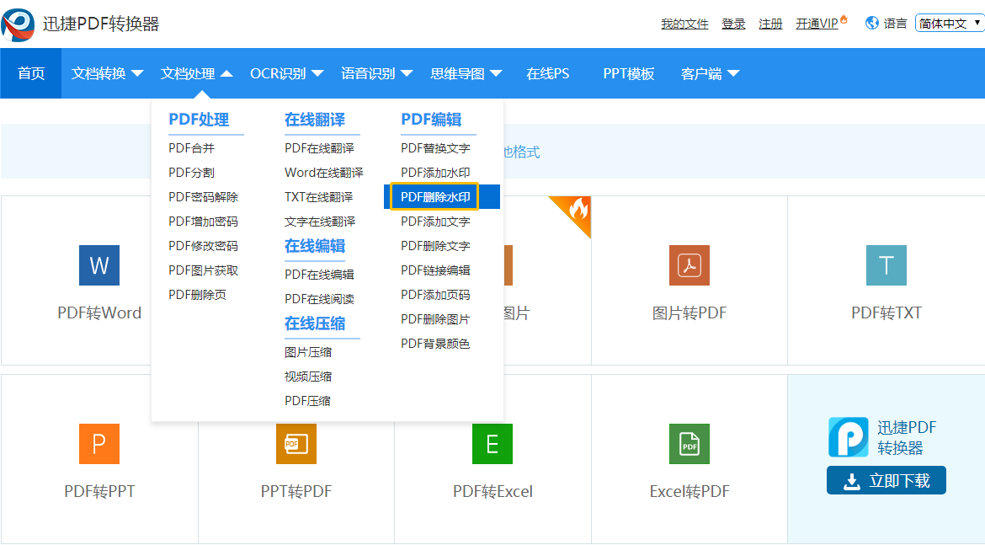Click the PDF处理 section heading
This screenshot has width=985, height=545.
pos(199,120)
